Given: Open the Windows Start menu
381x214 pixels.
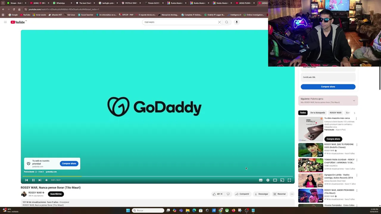Looking at the screenshot, I should pyautogui.click(x=128, y=210).
